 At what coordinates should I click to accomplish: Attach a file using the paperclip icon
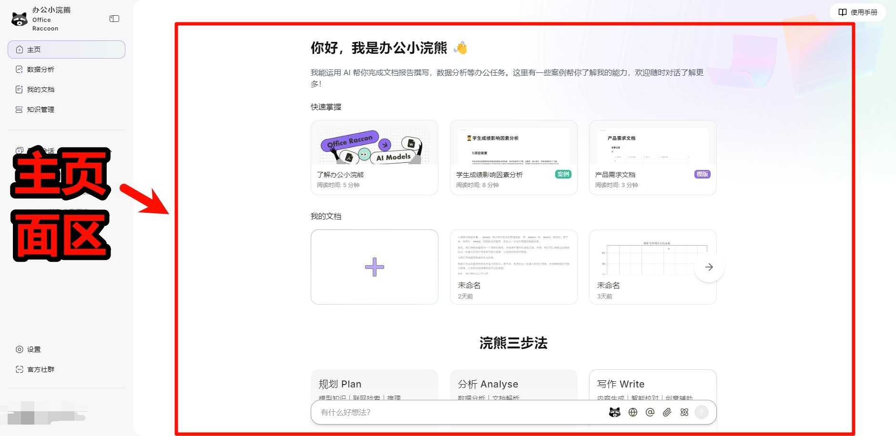[667, 412]
